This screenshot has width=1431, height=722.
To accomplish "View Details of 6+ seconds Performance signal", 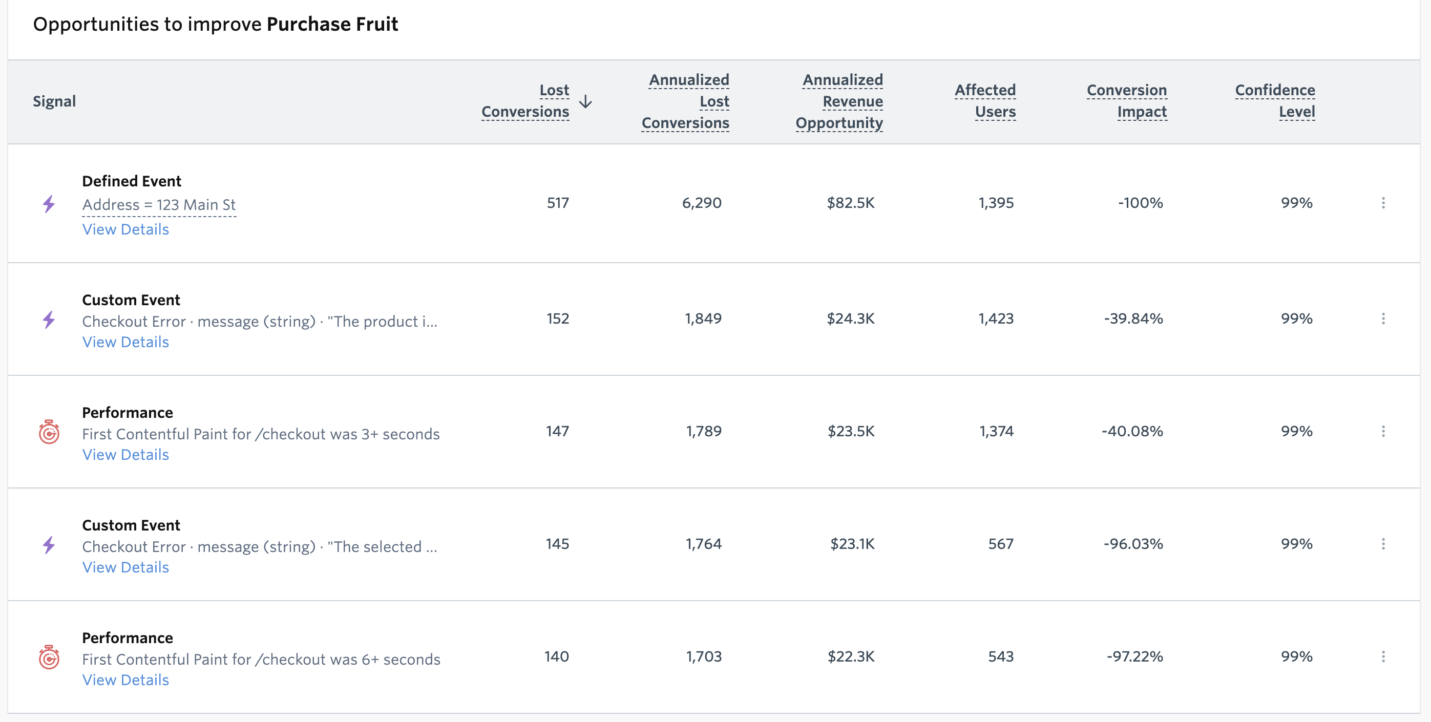I will point(125,680).
